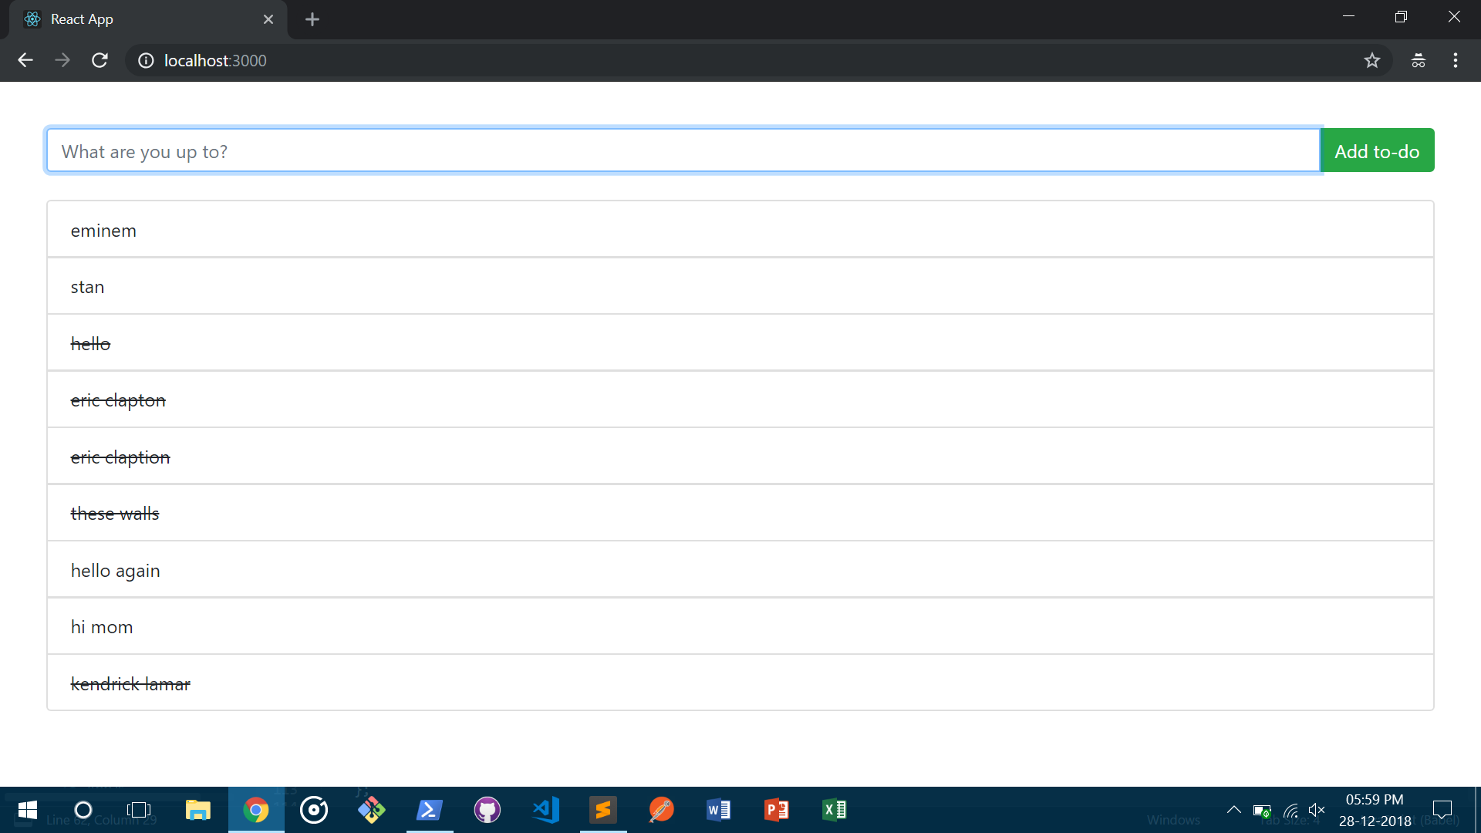Reload the localhost page
The width and height of the screenshot is (1481, 833).
pos(100,60)
